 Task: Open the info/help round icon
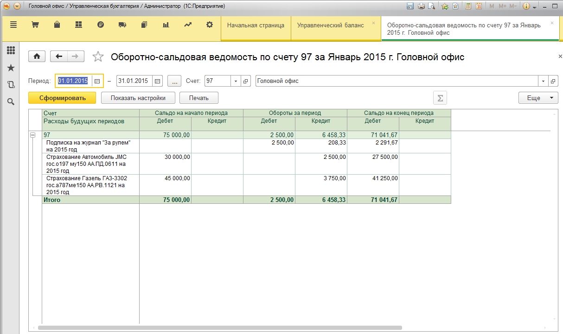[526, 6]
